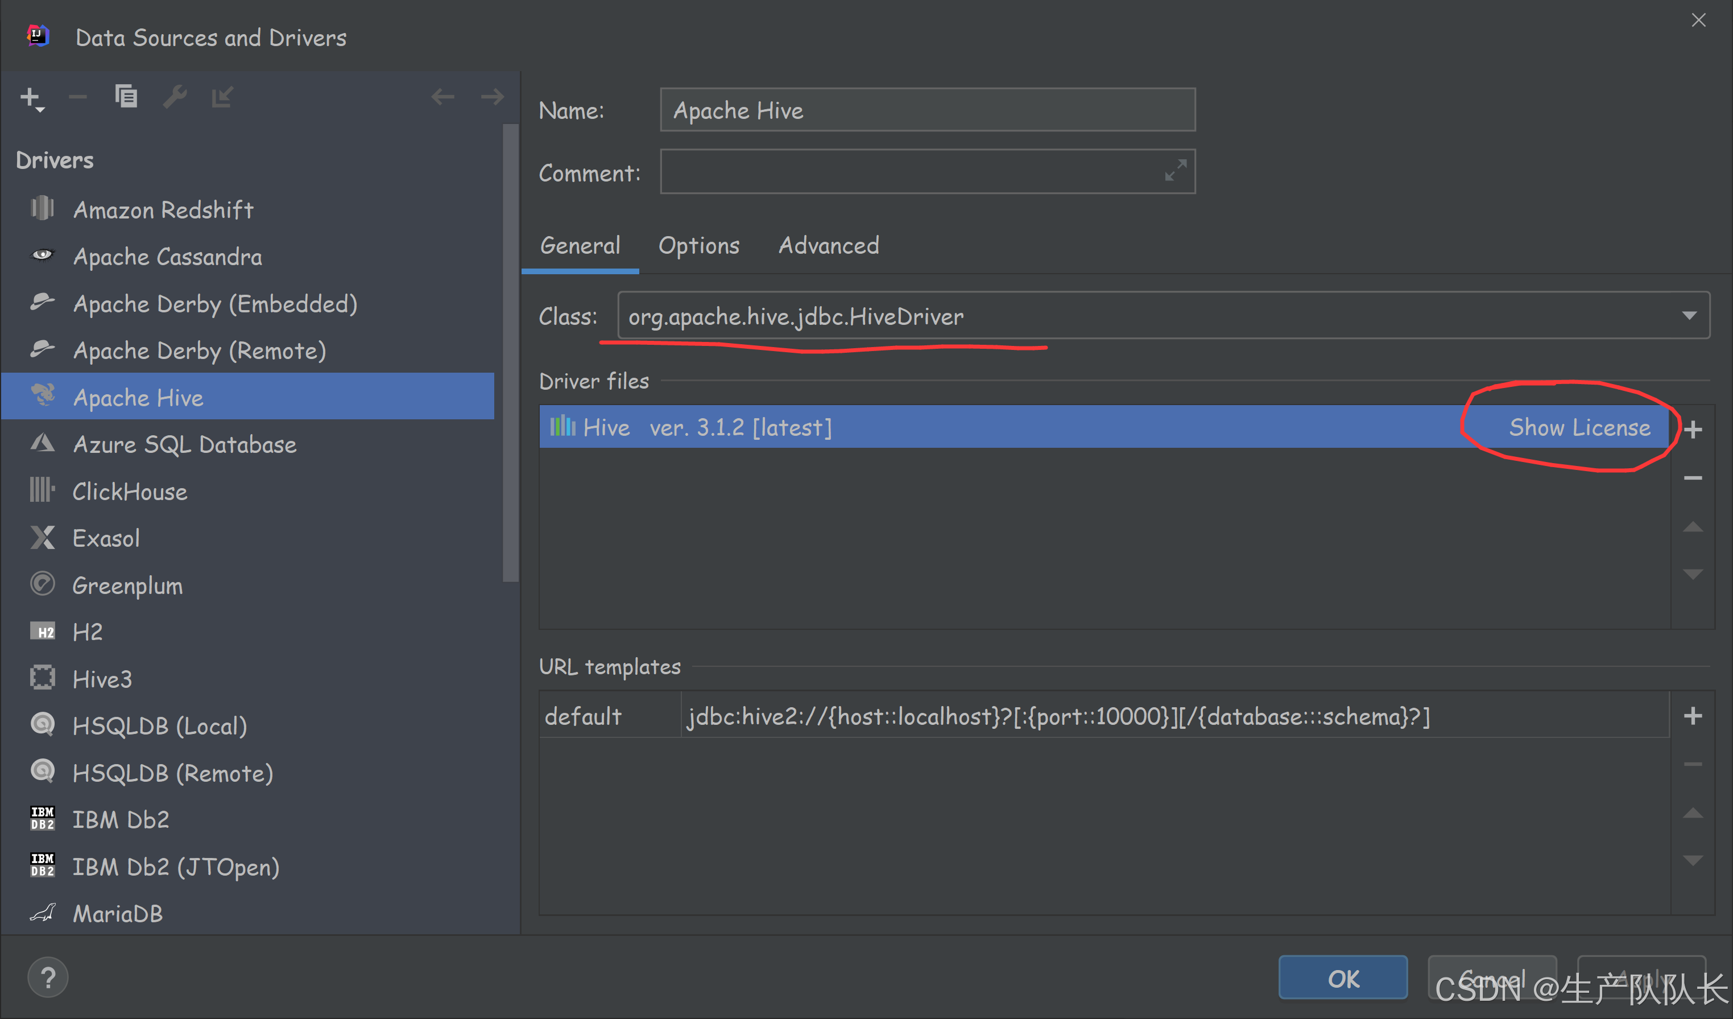1733x1019 pixels.
Task: Click the Show License link
Action: pyautogui.click(x=1579, y=427)
